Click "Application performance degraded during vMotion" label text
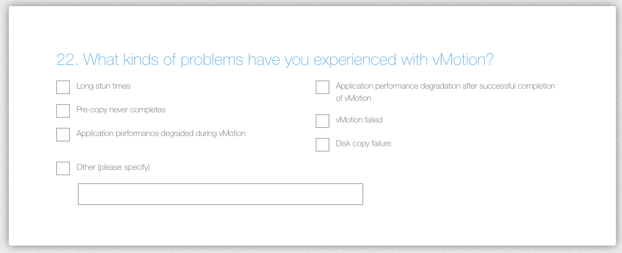The image size is (622, 253). pos(161,134)
